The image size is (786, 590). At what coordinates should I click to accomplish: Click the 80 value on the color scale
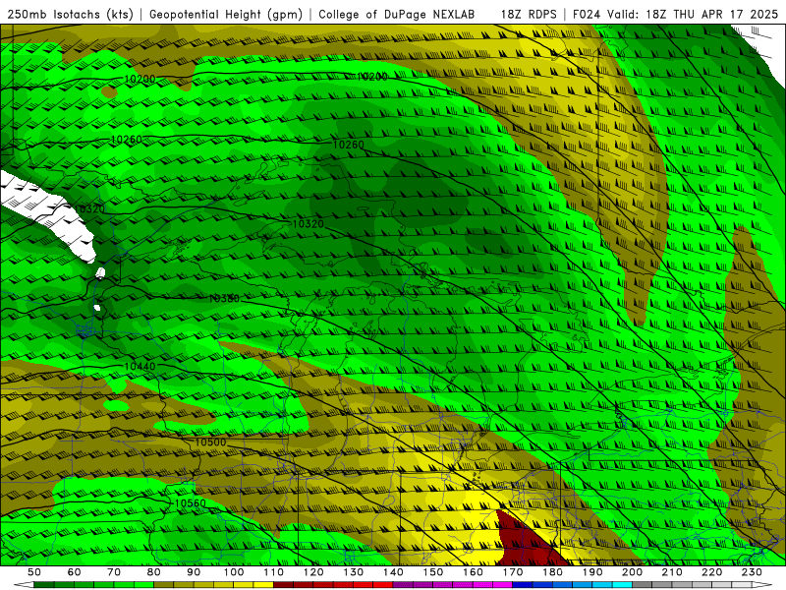(x=154, y=572)
